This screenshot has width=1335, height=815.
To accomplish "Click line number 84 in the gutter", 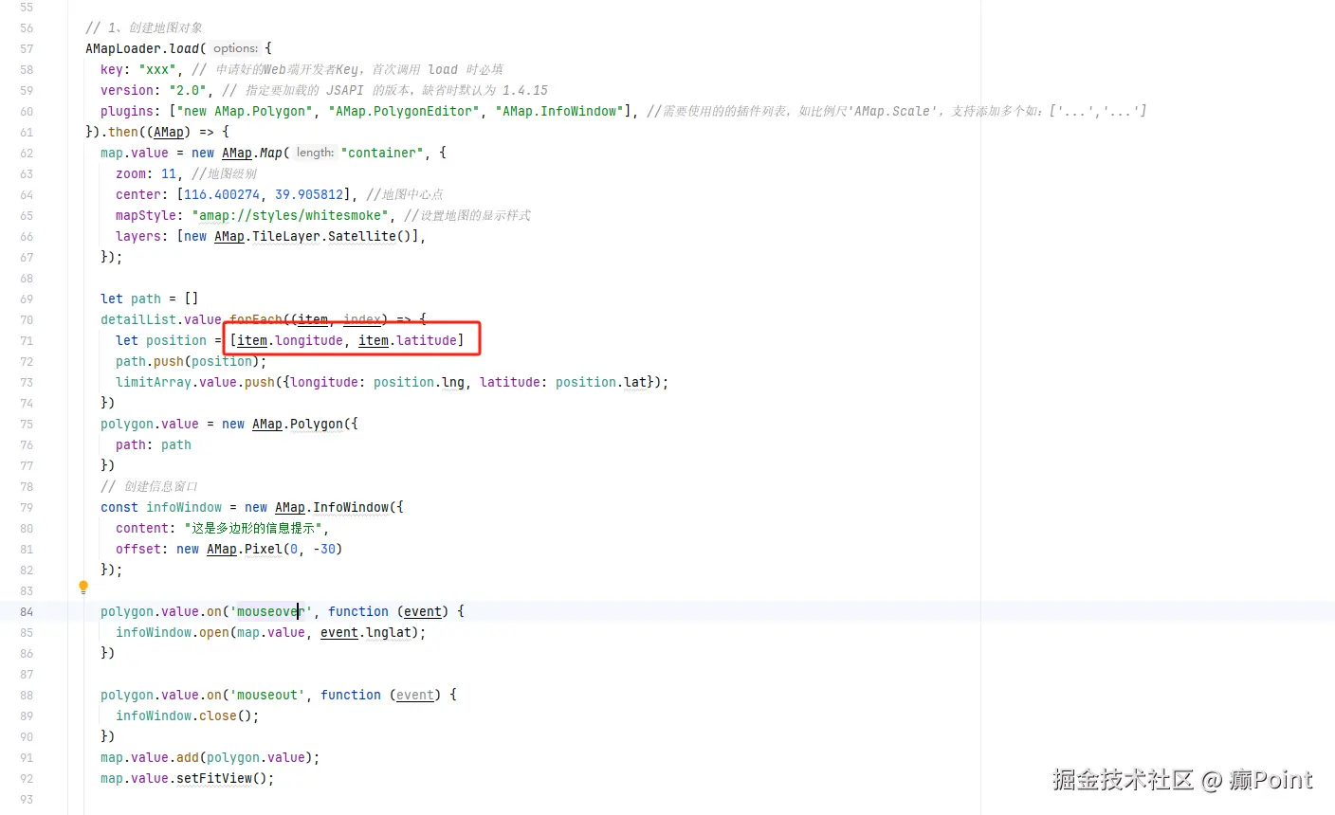I will tap(27, 611).
